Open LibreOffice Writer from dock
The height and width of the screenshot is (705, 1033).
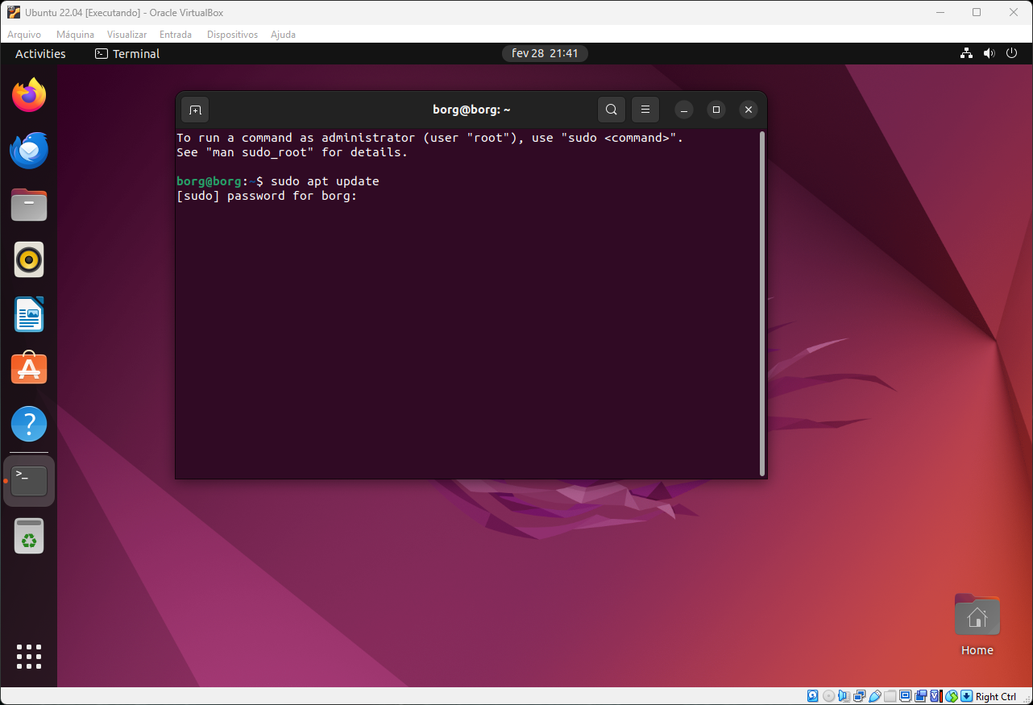(29, 314)
